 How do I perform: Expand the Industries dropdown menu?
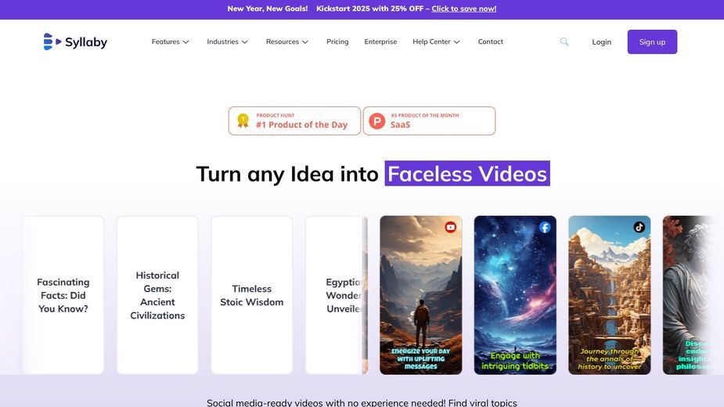[x=227, y=41]
